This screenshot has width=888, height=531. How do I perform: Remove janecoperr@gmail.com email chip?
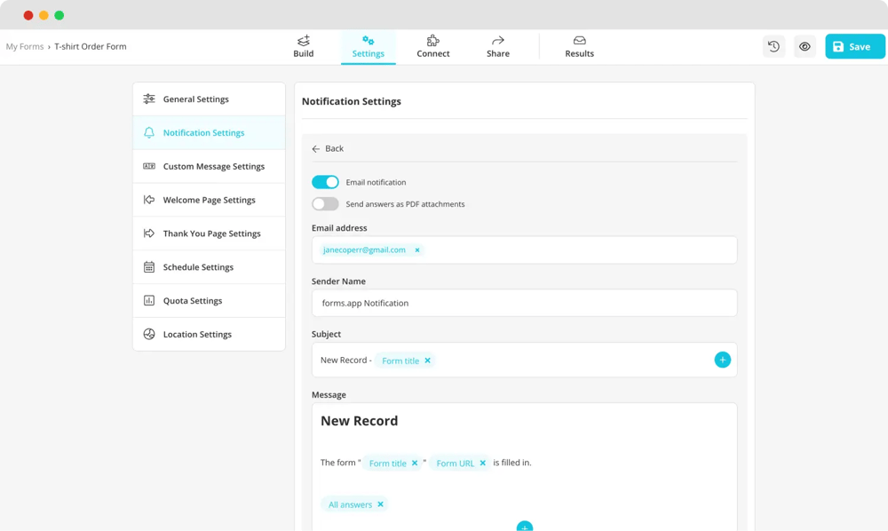pyautogui.click(x=417, y=250)
